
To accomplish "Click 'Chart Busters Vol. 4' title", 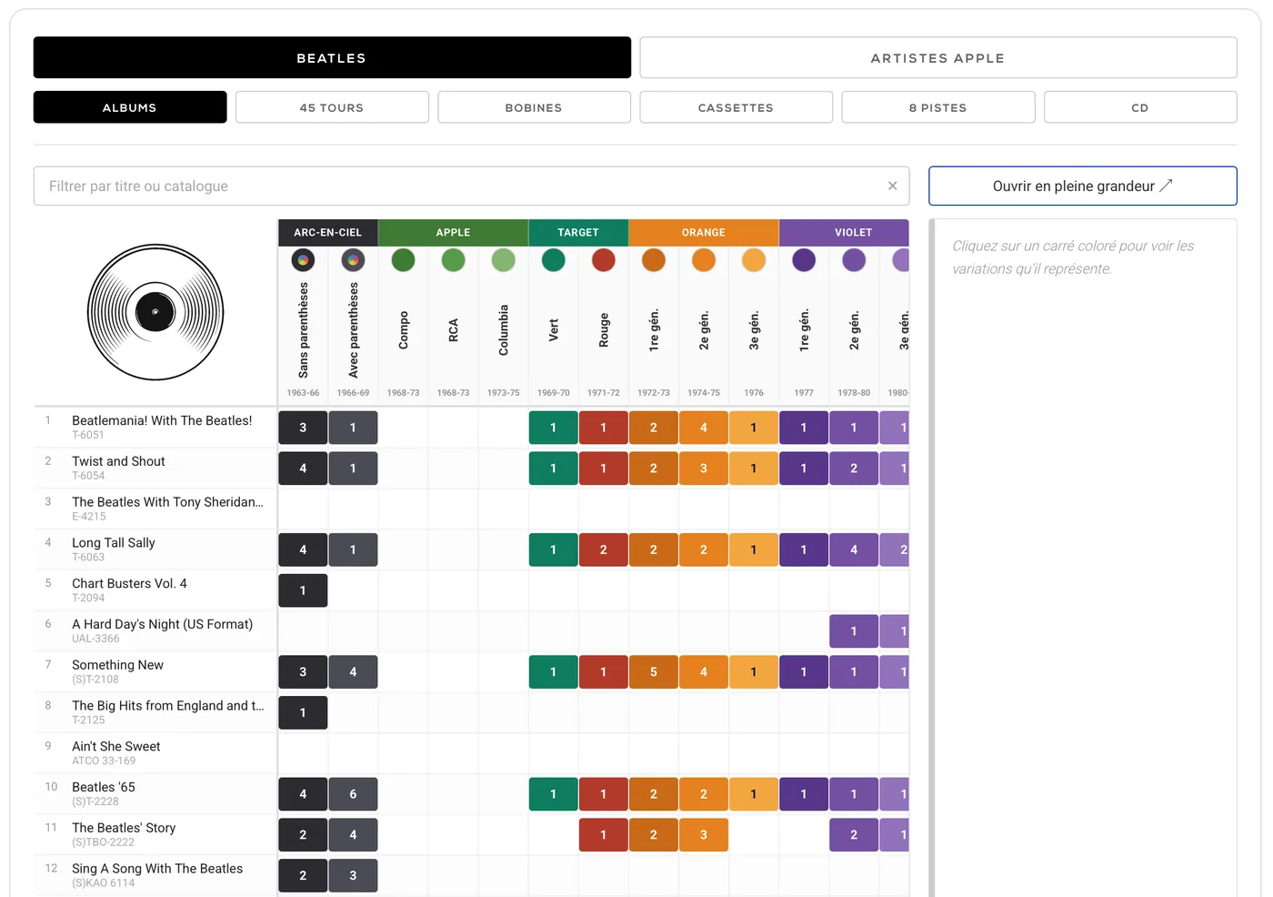I will coord(129,583).
